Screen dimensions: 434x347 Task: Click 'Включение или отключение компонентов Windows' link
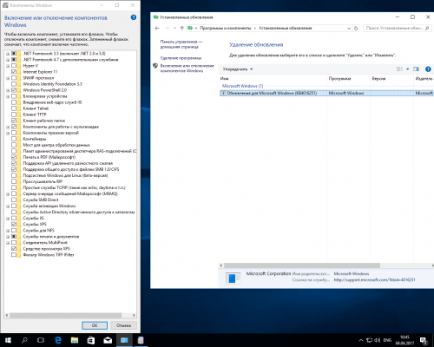(187, 69)
